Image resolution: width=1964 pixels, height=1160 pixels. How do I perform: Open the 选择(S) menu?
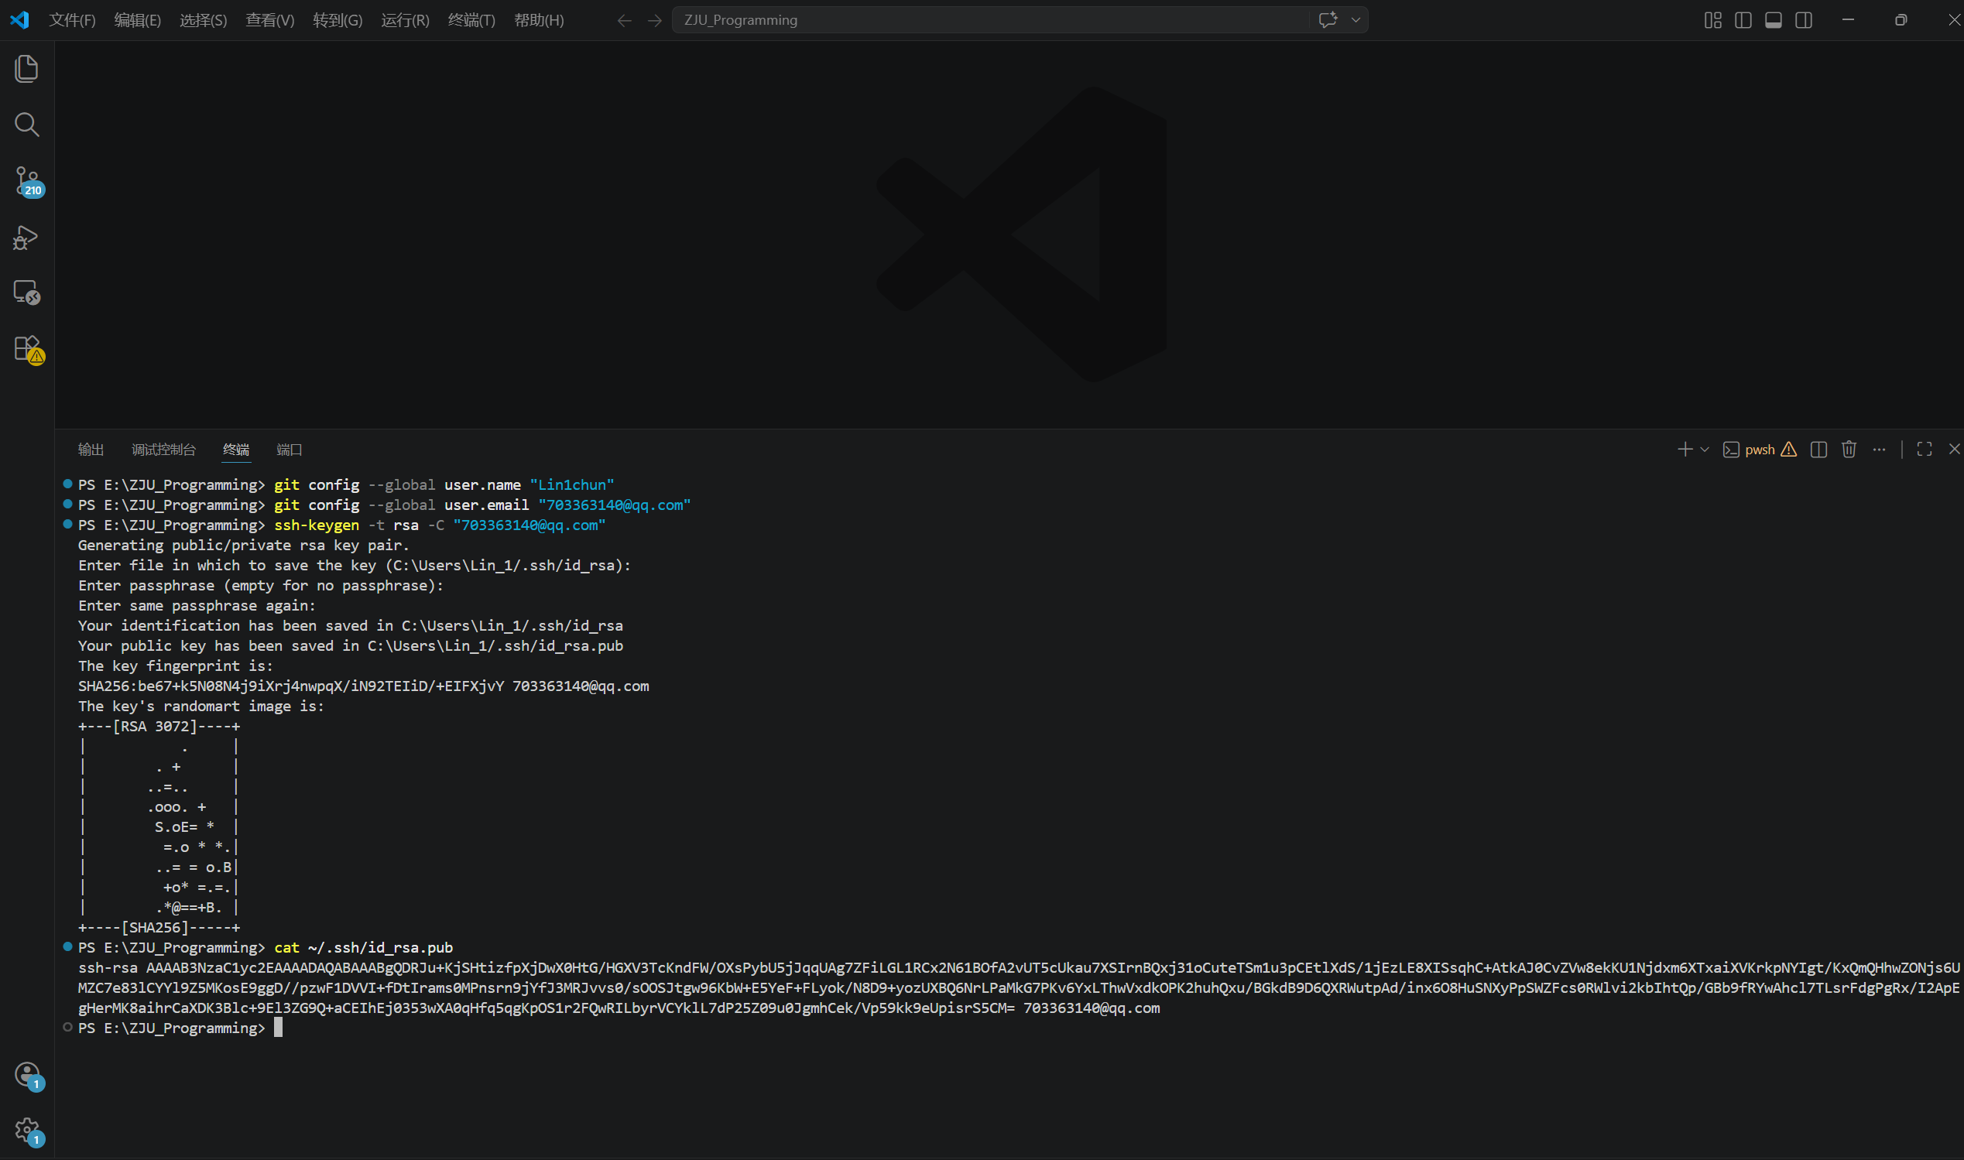[204, 20]
